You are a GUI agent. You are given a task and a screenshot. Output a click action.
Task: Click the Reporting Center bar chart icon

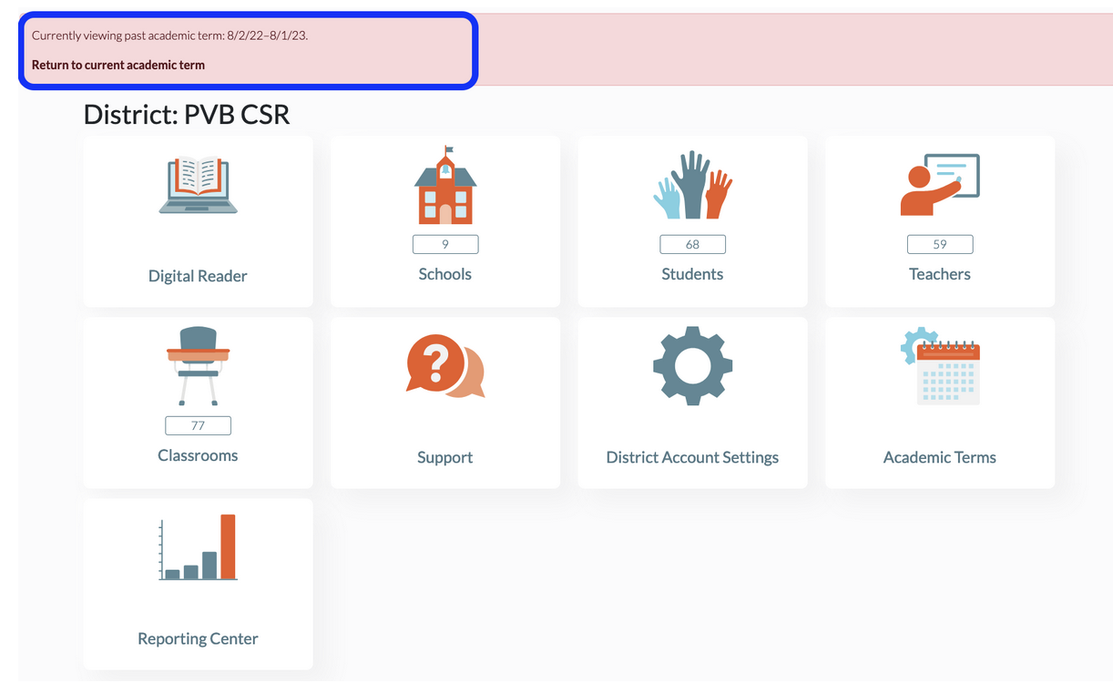coord(198,547)
